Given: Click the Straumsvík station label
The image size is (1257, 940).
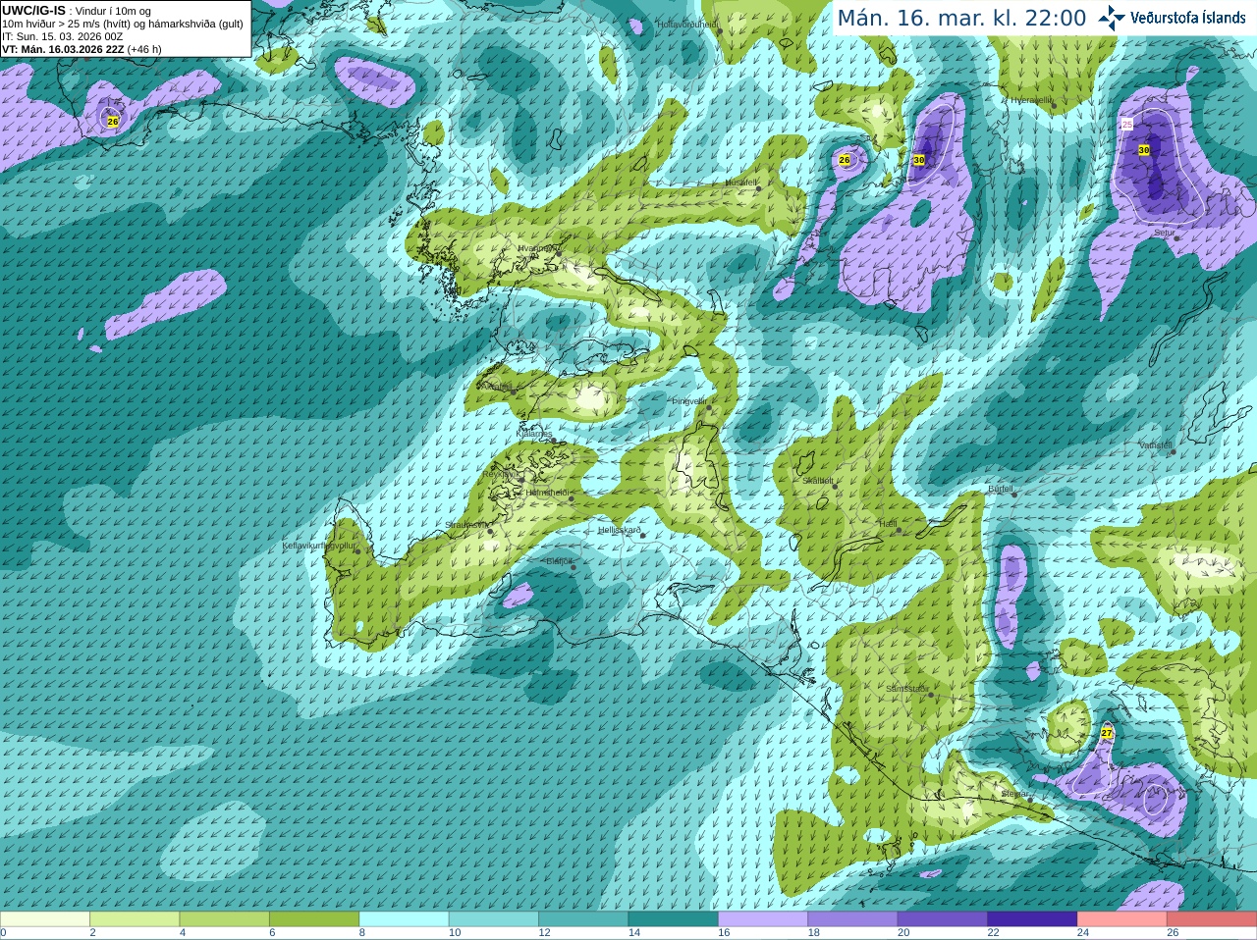Looking at the screenshot, I should tap(465, 525).
